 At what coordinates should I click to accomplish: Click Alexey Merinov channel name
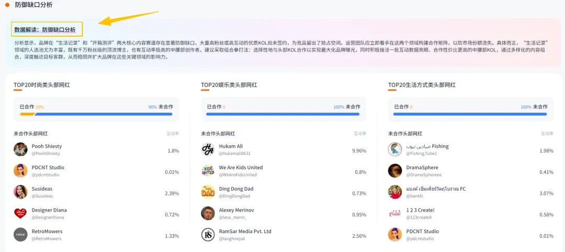click(236, 210)
